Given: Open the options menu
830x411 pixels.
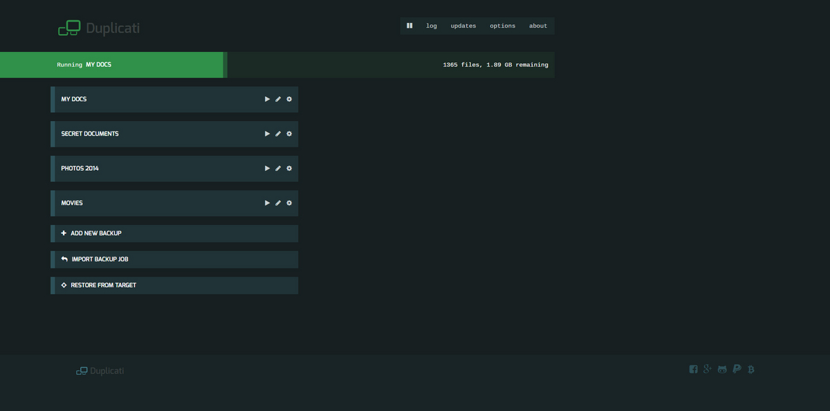Looking at the screenshot, I should (503, 26).
